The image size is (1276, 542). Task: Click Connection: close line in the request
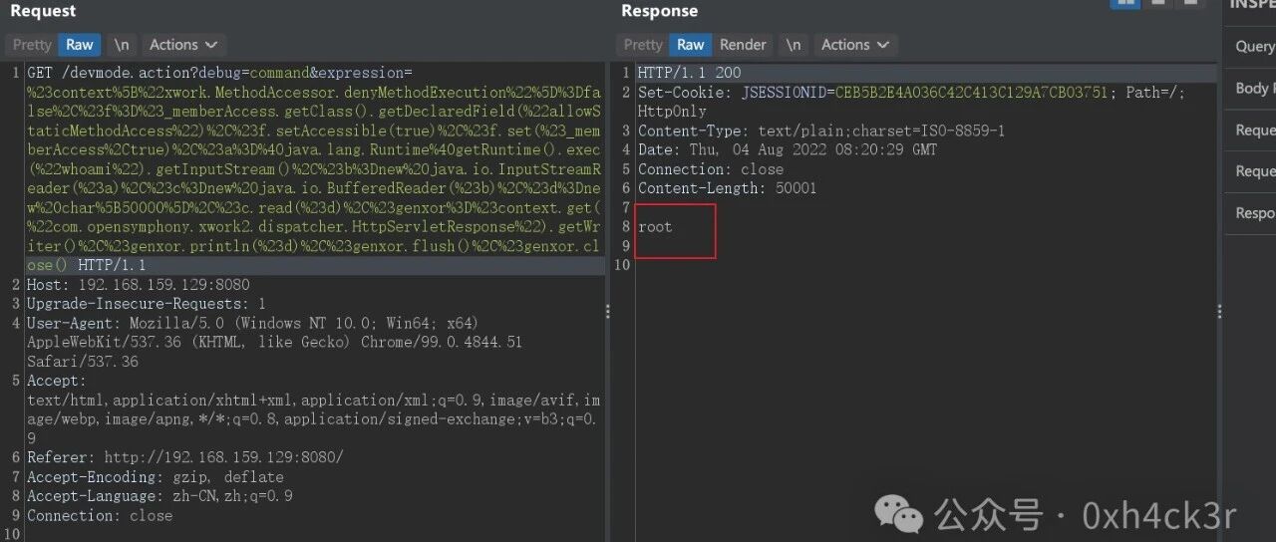point(100,516)
